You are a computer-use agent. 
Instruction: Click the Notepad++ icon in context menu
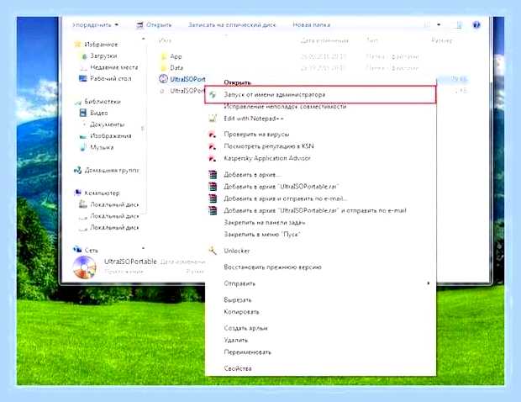[x=213, y=119]
